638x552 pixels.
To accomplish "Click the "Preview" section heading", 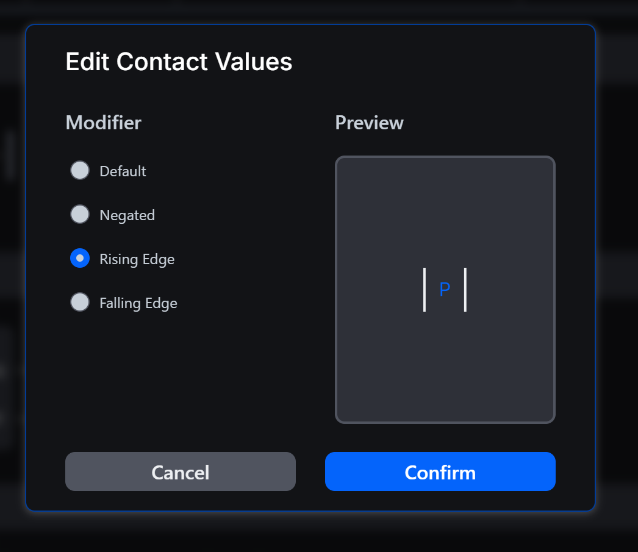I will [x=369, y=123].
